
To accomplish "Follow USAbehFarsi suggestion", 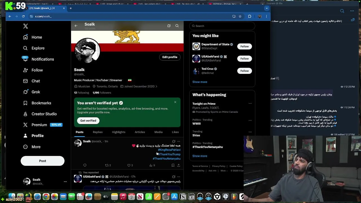I will tap(245, 59).
